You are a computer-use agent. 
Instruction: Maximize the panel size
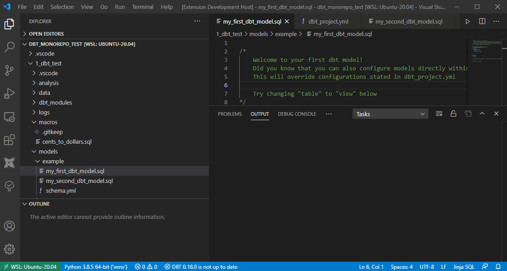[x=482, y=114]
